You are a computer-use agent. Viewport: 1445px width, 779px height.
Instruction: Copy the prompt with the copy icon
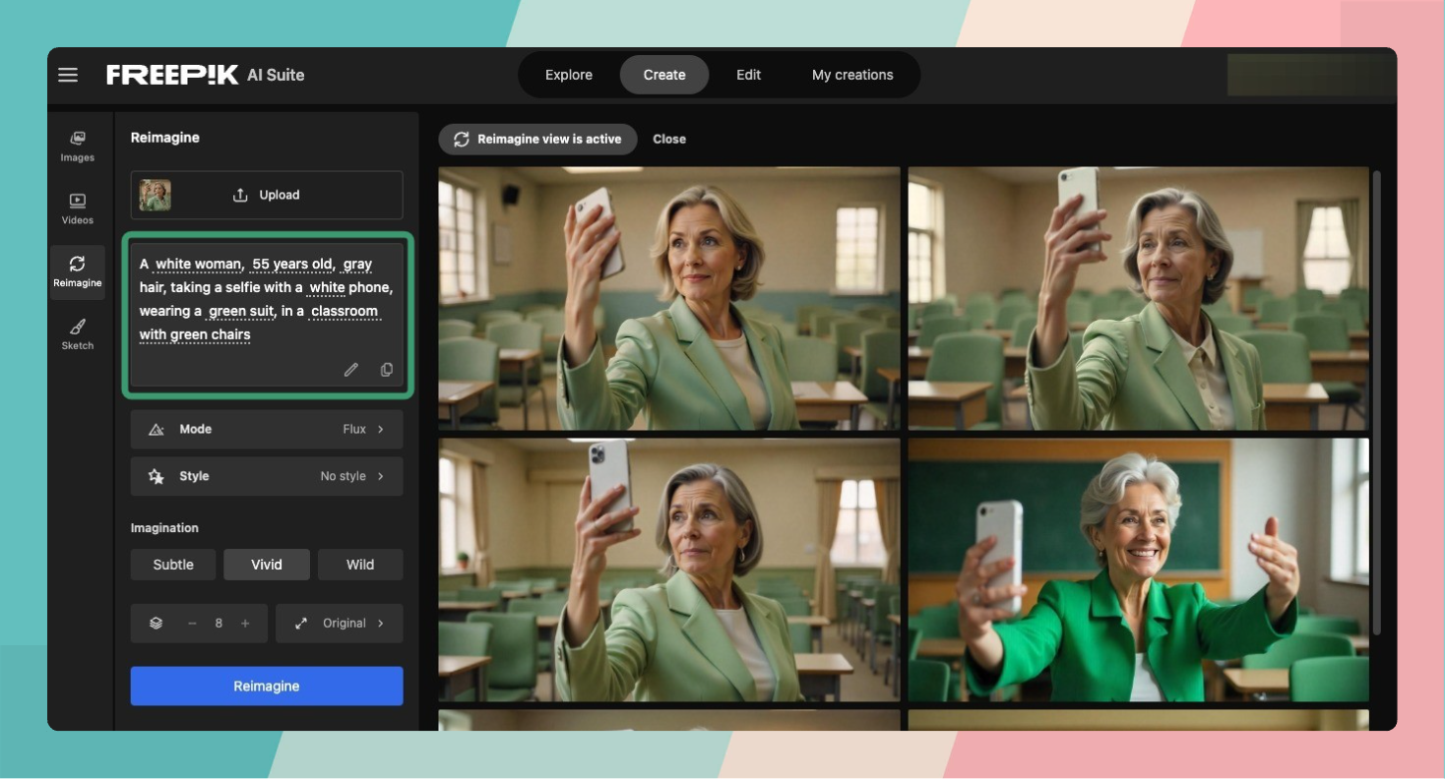(x=387, y=370)
